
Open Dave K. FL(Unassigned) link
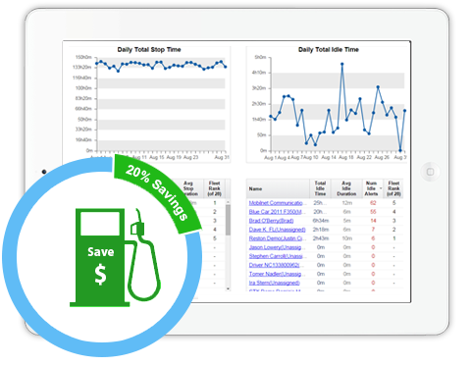pos(277,230)
